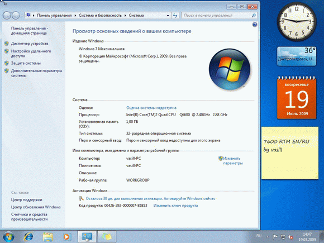324x243 pixels.
Task: Click product code 00426-292-0000007-85853
Action: point(126,206)
